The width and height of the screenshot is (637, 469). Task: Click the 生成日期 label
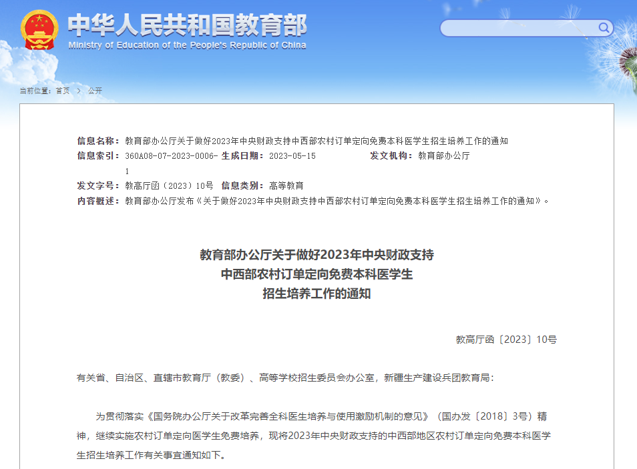pyautogui.click(x=242, y=156)
